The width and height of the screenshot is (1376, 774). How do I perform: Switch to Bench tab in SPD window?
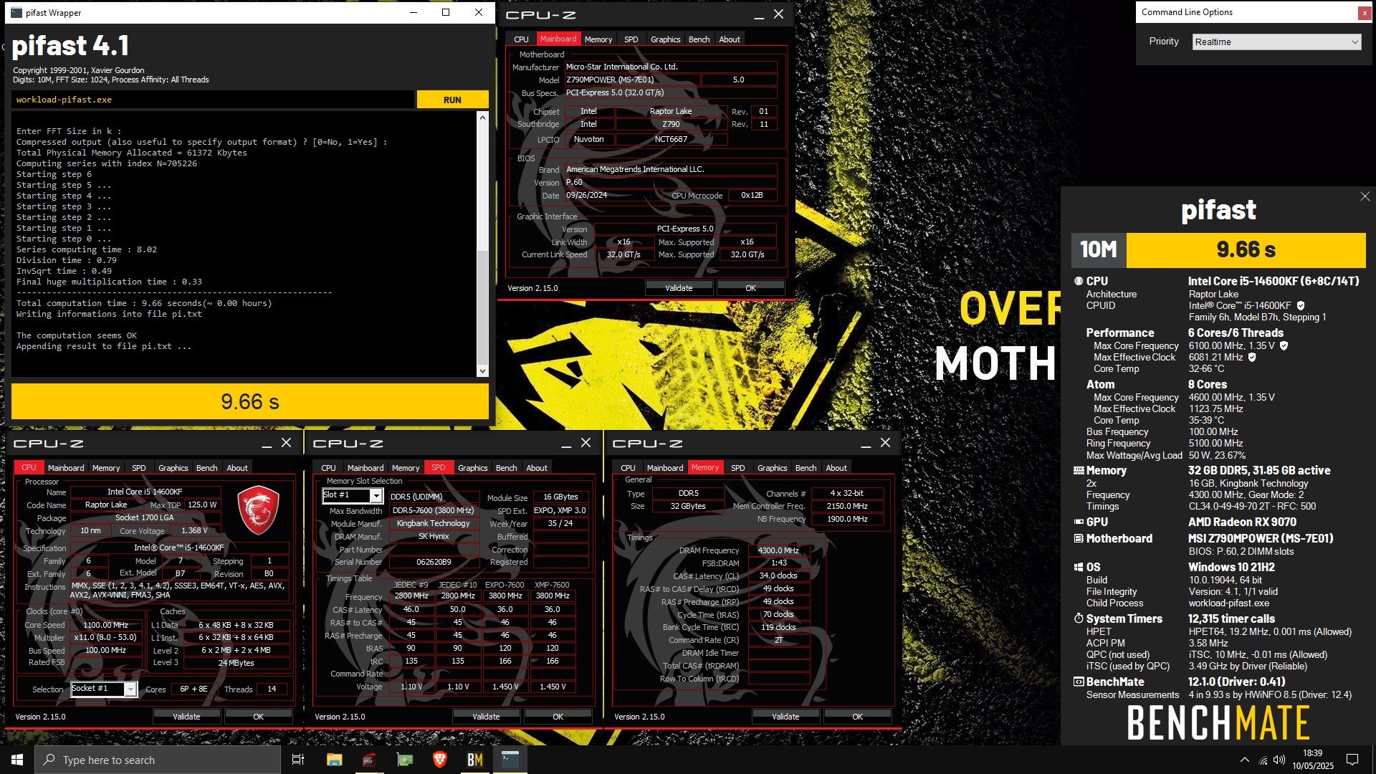pyautogui.click(x=506, y=468)
